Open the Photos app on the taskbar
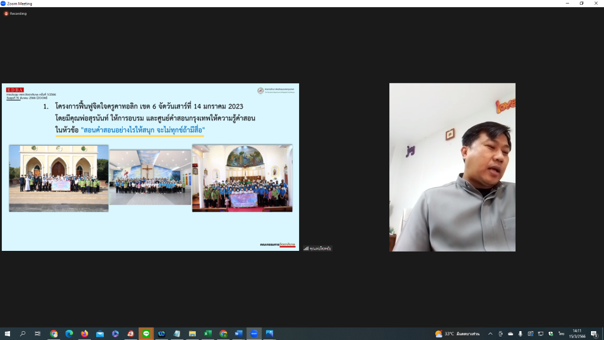Image resolution: width=604 pixels, height=340 pixels. 270,334
